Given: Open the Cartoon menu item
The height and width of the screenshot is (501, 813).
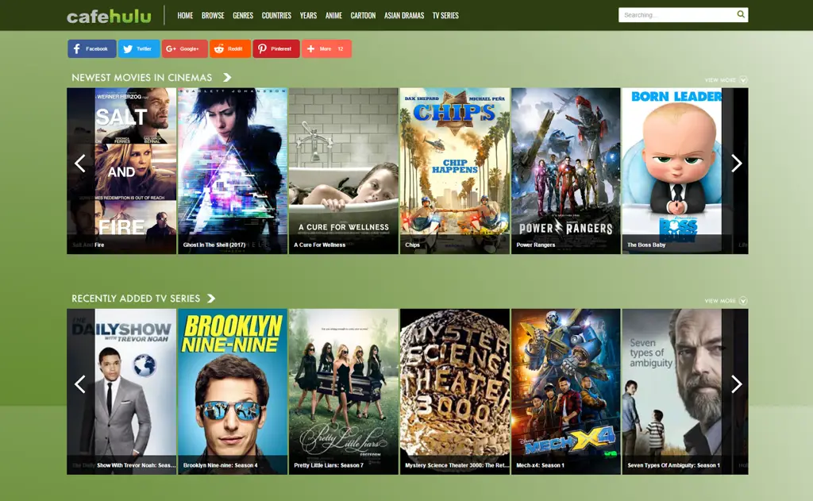Looking at the screenshot, I should coord(363,16).
